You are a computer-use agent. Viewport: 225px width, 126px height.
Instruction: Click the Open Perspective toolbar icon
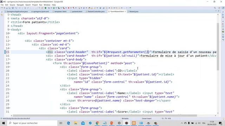219,8
